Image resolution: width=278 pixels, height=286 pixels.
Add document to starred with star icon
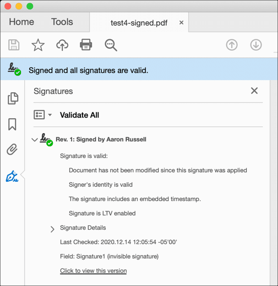pos(38,45)
